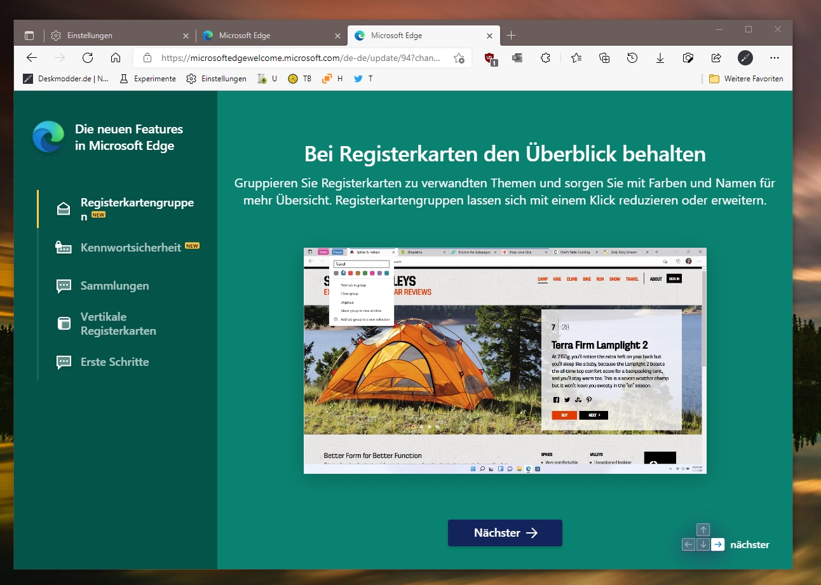Click the Share toolbar icon

(x=716, y=58)
